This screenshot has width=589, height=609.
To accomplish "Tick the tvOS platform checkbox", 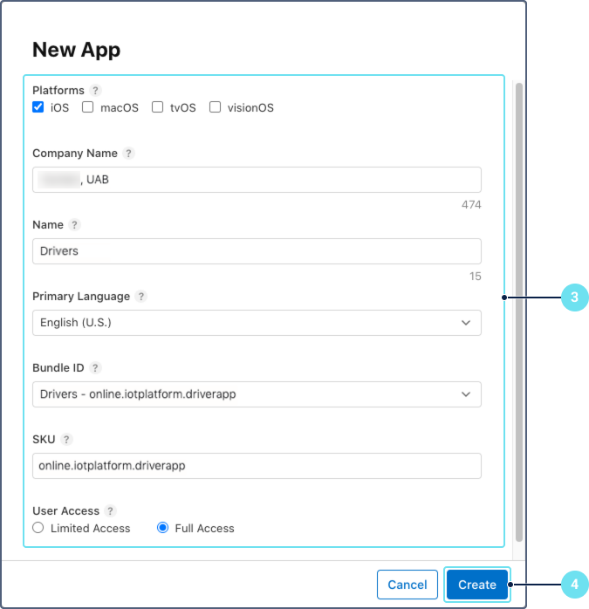I will pyautogui.click(x=157, y=106).
